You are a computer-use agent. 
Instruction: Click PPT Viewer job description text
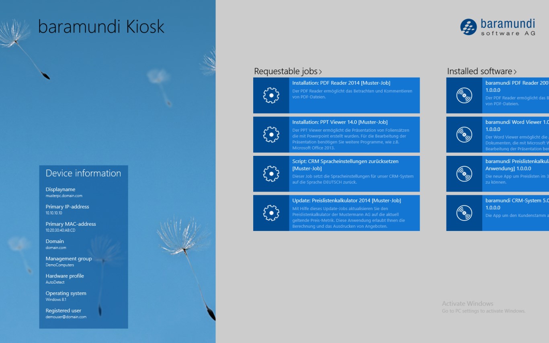click(x=350, y=139)
